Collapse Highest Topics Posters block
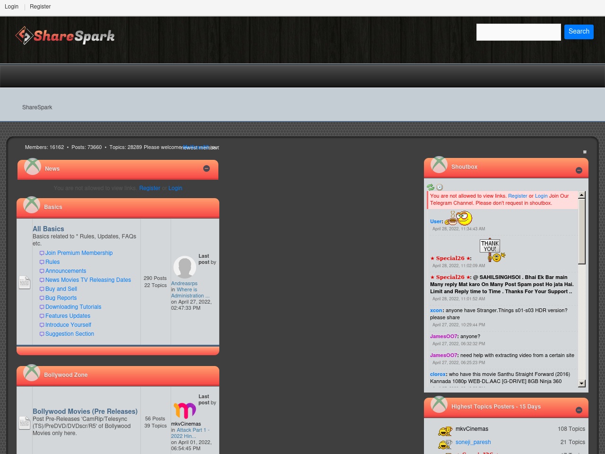 pos(579,410)
